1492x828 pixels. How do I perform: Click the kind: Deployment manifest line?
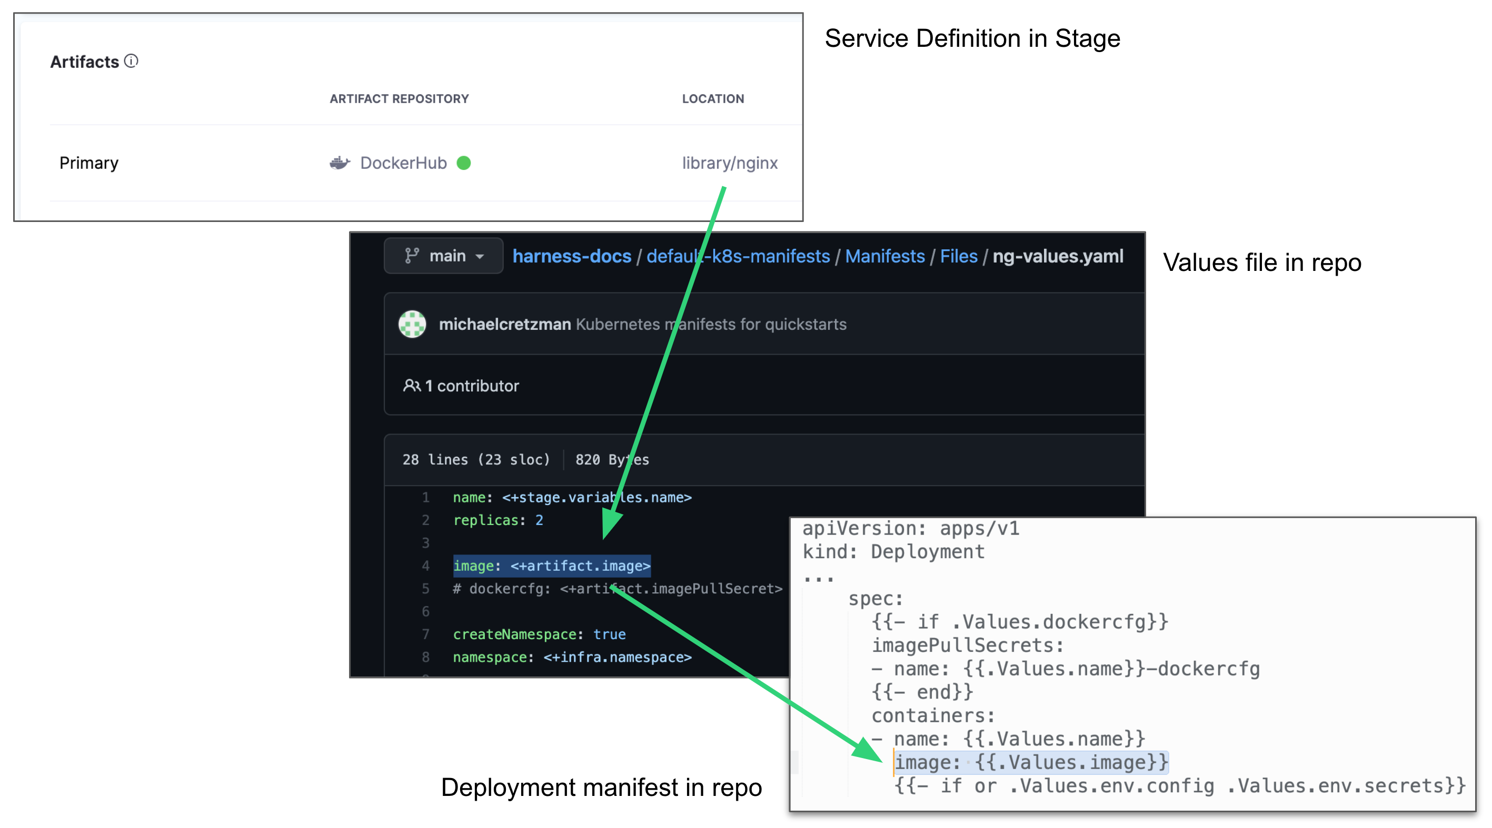(x=893, y=551)
